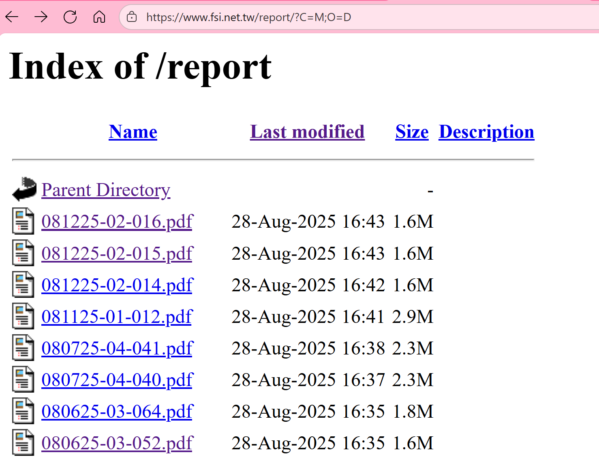Sort the listing by Name

coord(133,132)
